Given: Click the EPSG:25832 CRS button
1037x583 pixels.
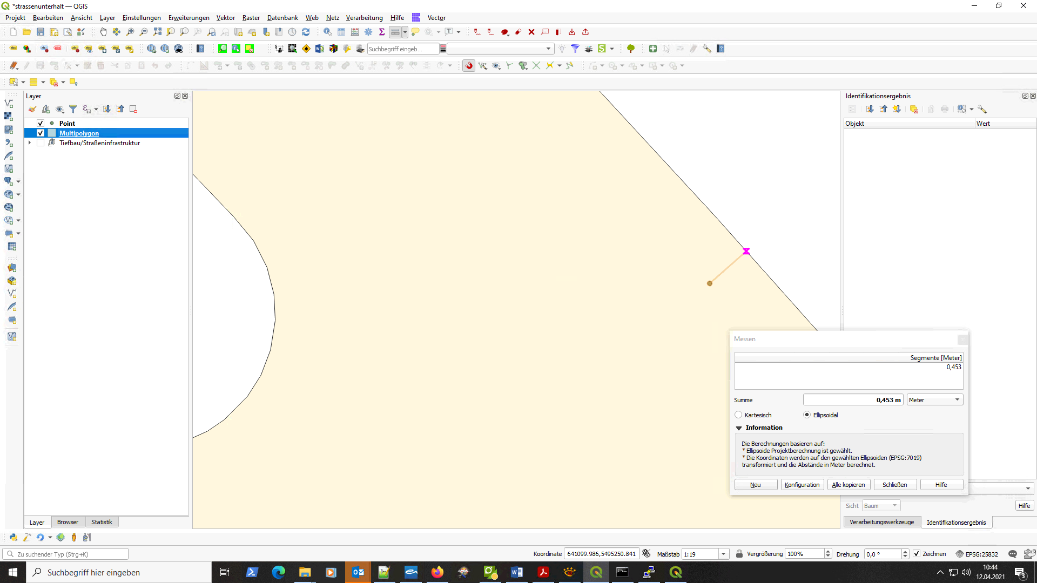Looking at the screenshot, I should pyautogui.click(x=977, y=554).
